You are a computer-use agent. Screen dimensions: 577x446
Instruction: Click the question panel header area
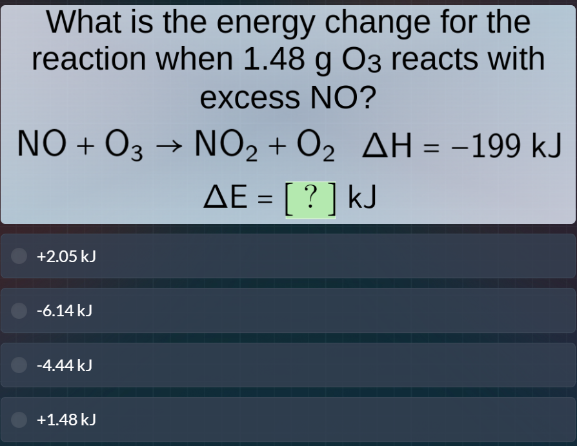coord(288,21)
